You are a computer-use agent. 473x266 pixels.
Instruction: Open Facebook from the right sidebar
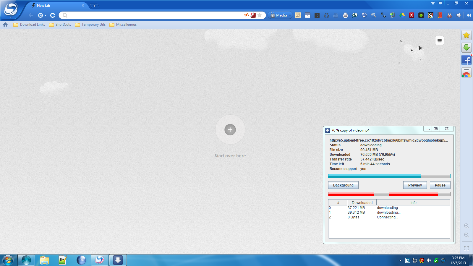466,60
